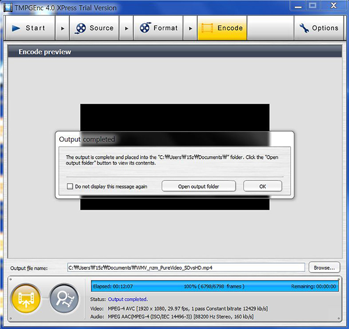Click the 100% (6798/6798 frames) text
The image size is (349, 329).
point(214,287)
